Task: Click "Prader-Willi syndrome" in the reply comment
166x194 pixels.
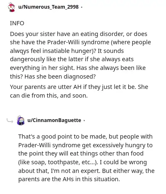Action: (49, 145)
